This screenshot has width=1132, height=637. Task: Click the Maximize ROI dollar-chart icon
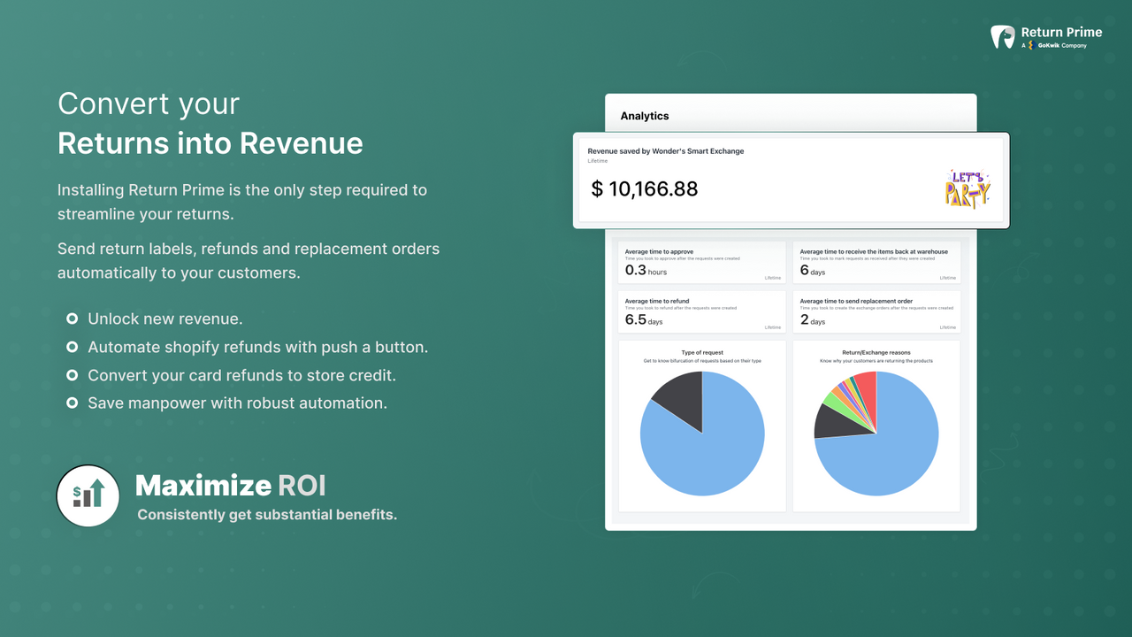[88, 496]
